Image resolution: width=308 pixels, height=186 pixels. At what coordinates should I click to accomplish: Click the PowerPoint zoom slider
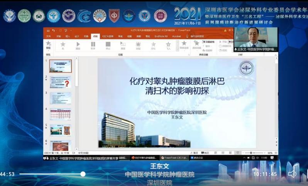[x=251, y=152]
